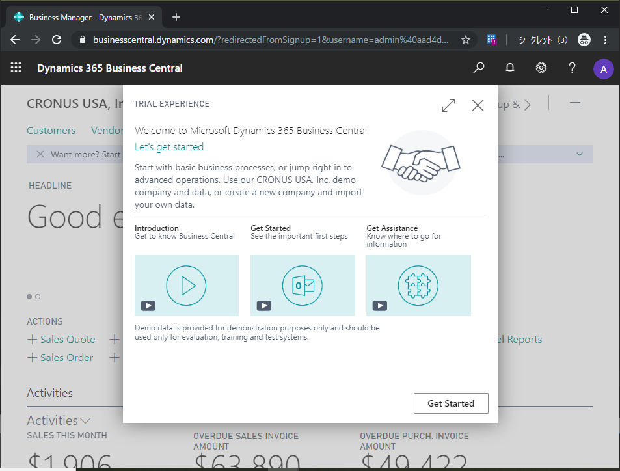Click the 'Get Assistance' heading text
The width and height of the screenshot is (620, 471).
[x=392, y=228]
